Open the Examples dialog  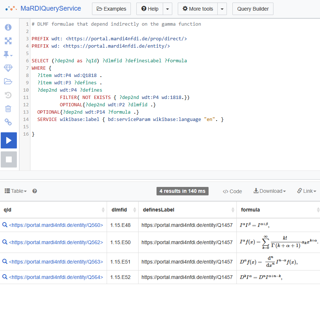[111, 9]
